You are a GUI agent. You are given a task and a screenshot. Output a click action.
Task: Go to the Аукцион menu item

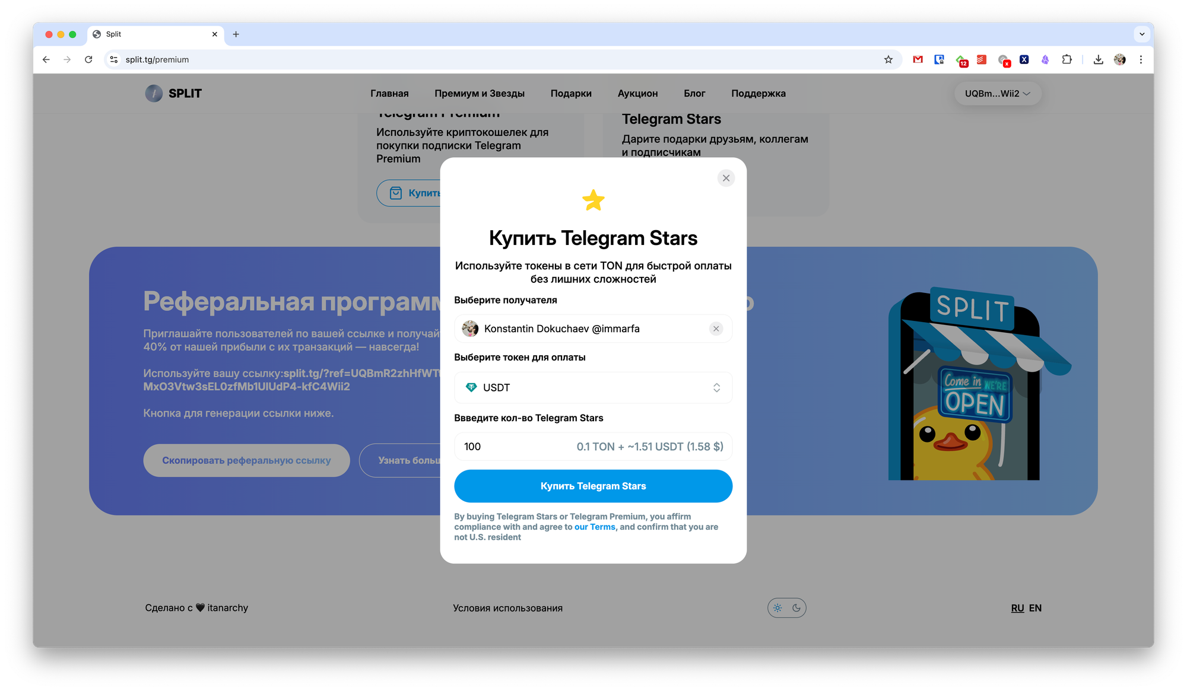tap(637, 94)
